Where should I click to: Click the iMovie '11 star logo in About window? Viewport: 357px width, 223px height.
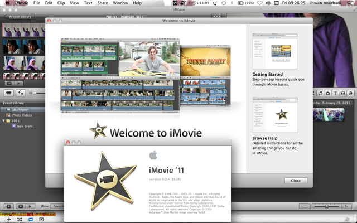click(105, 181)
